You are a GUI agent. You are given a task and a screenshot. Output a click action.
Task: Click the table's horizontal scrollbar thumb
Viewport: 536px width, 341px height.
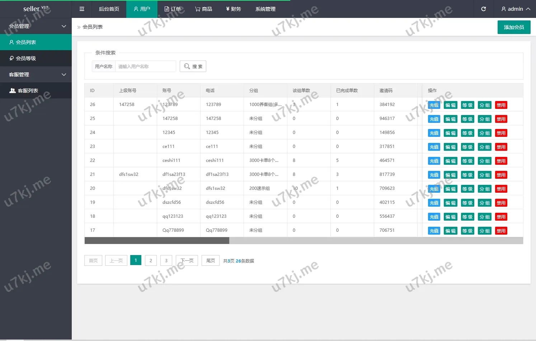[157, 241]
